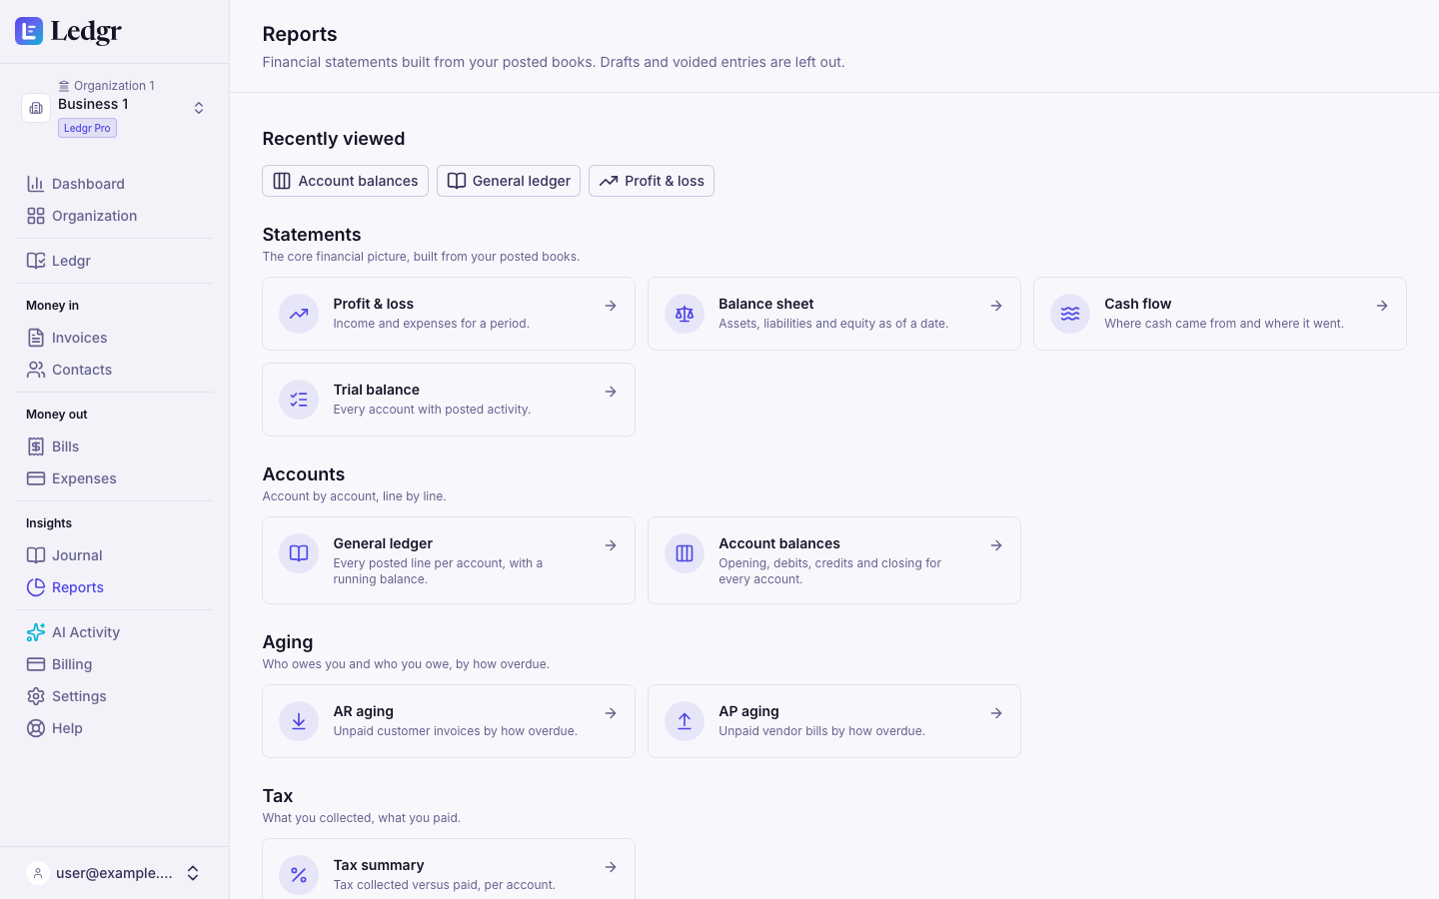
Task: Open recently viewed Profit & loss chip
Action: tap(652, 181)
